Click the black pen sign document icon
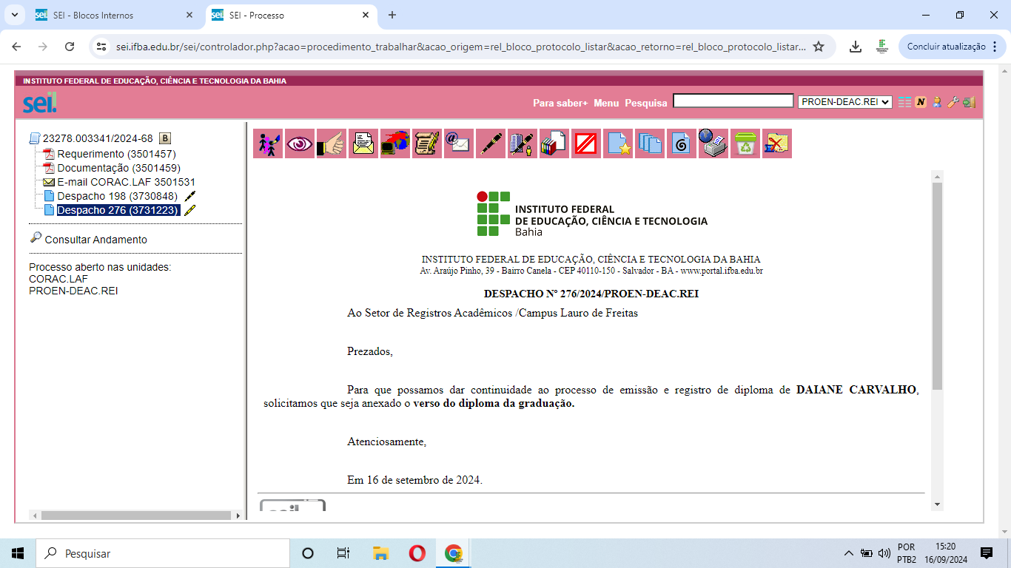 pyautogui.click(x=491, y=143)
